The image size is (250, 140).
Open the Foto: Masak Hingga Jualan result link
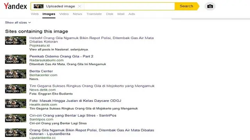75,101
